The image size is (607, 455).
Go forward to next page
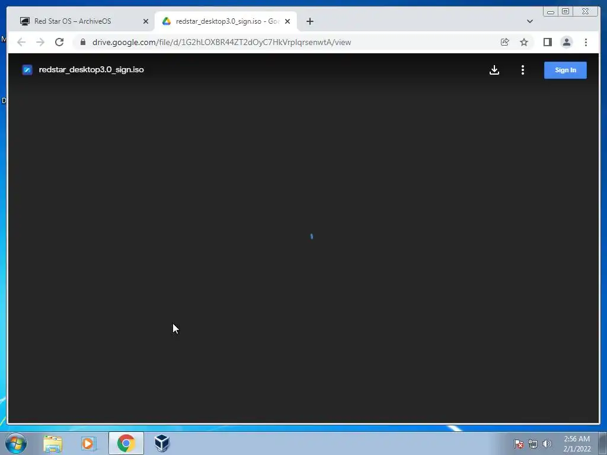[x=40, y=42]
